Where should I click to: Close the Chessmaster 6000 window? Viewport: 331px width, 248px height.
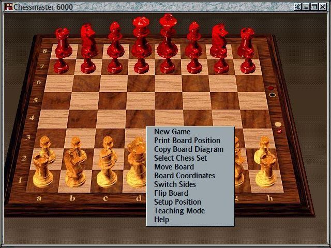click(x=323, y=7)
